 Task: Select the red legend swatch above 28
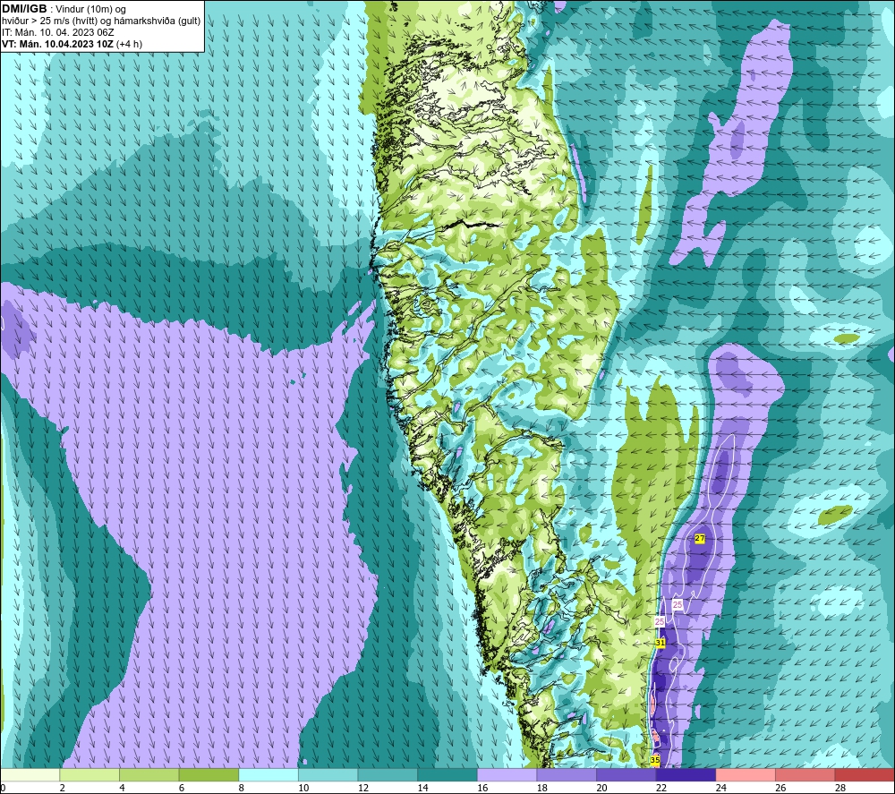(x=865, y=774)
